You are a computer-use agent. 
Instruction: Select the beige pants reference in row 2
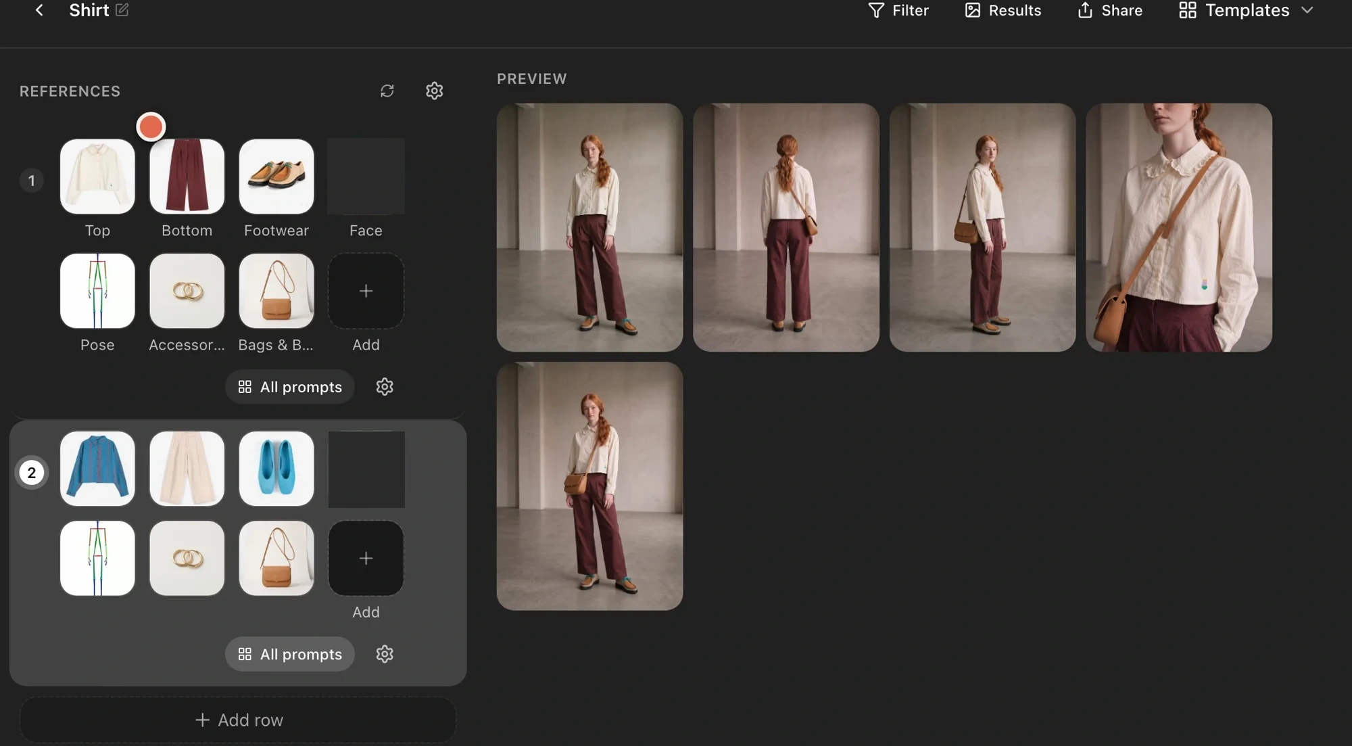click(x=187, y=469)
